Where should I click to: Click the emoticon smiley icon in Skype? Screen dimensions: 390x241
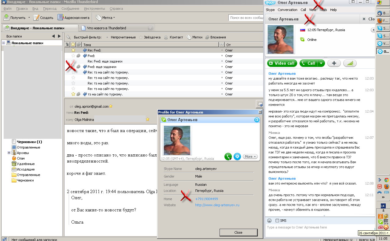pos(269,221)
